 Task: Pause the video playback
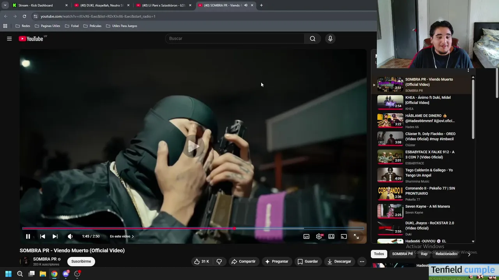[28, 236]
